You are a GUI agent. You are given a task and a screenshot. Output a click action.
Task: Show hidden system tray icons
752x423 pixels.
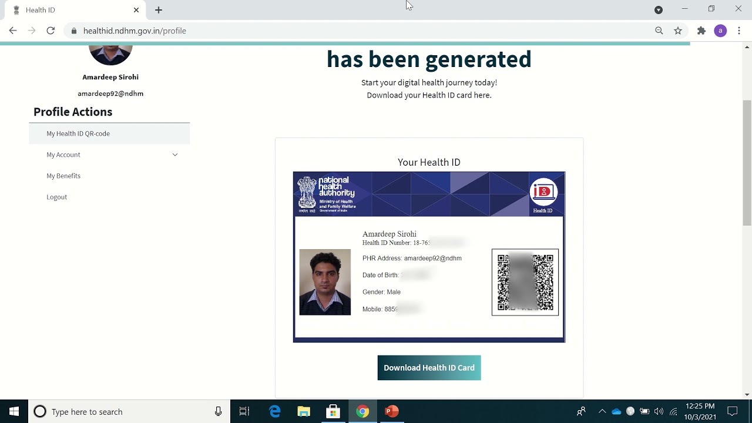[602, 412]
